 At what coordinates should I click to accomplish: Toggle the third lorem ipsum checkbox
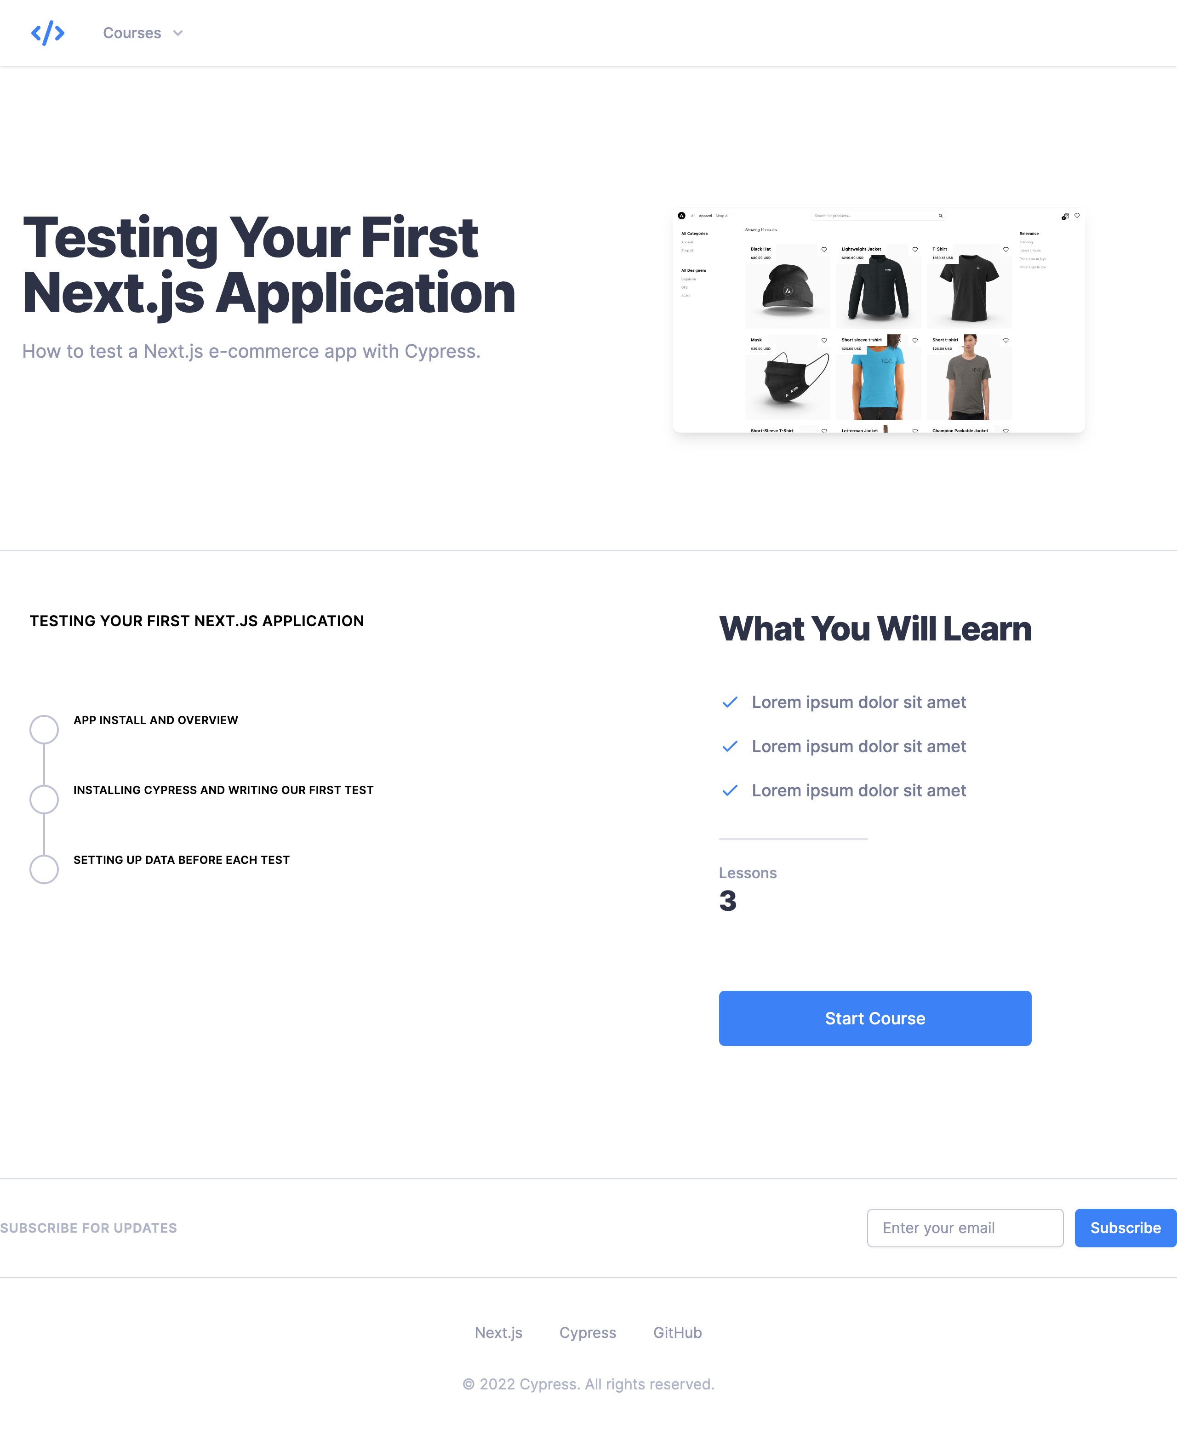(x=730, y=790)
